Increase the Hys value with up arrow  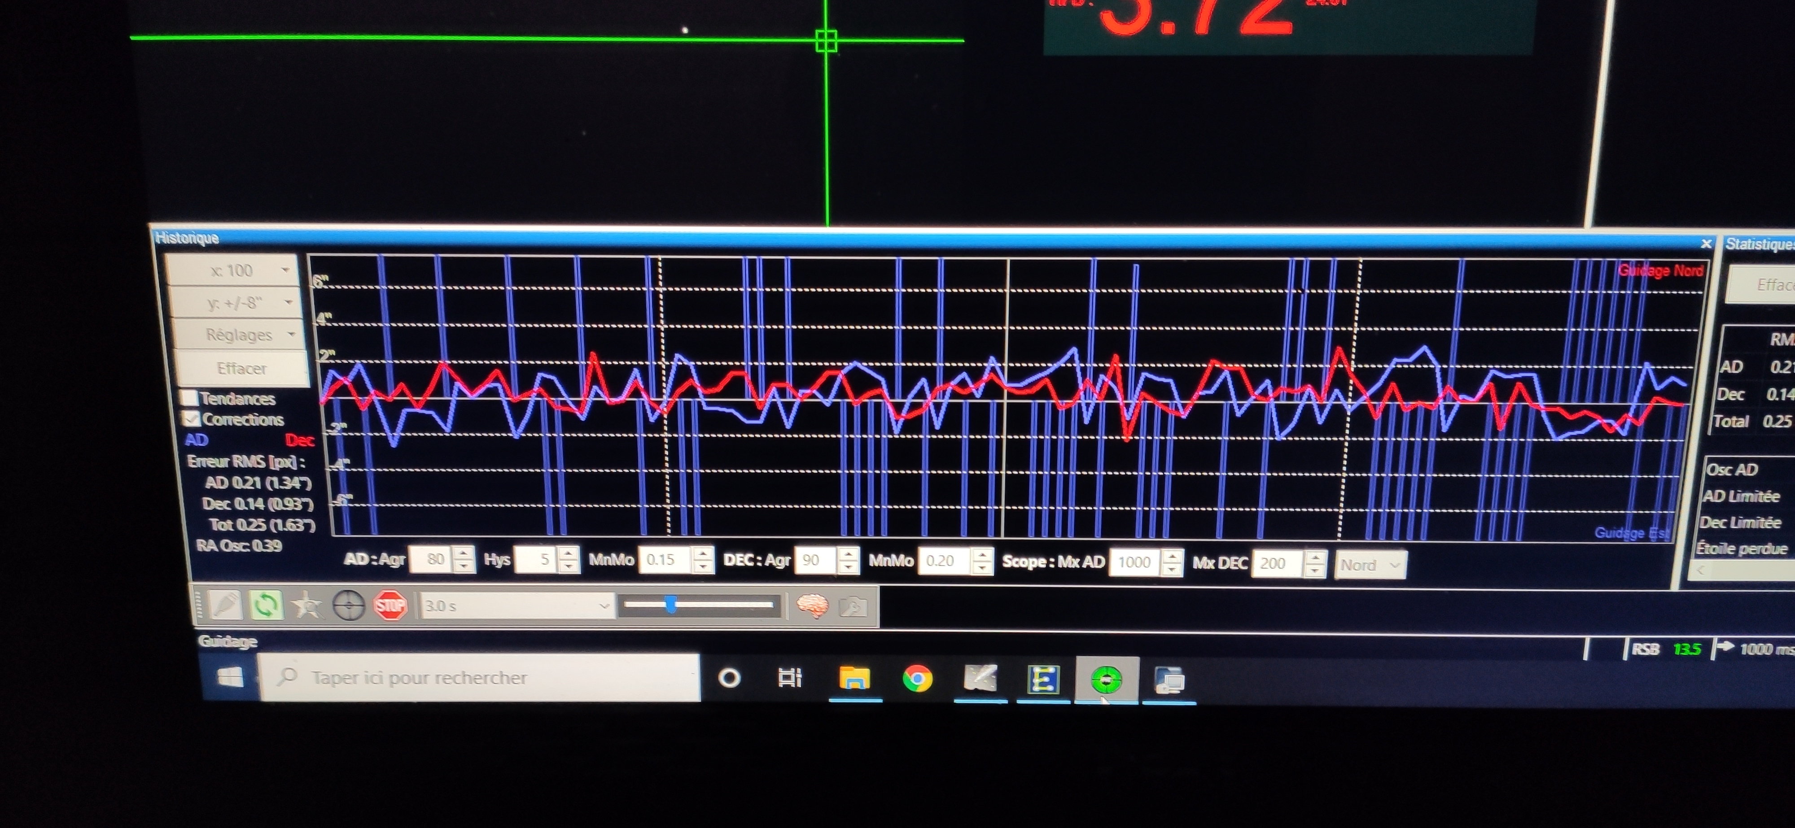(569, 553)
